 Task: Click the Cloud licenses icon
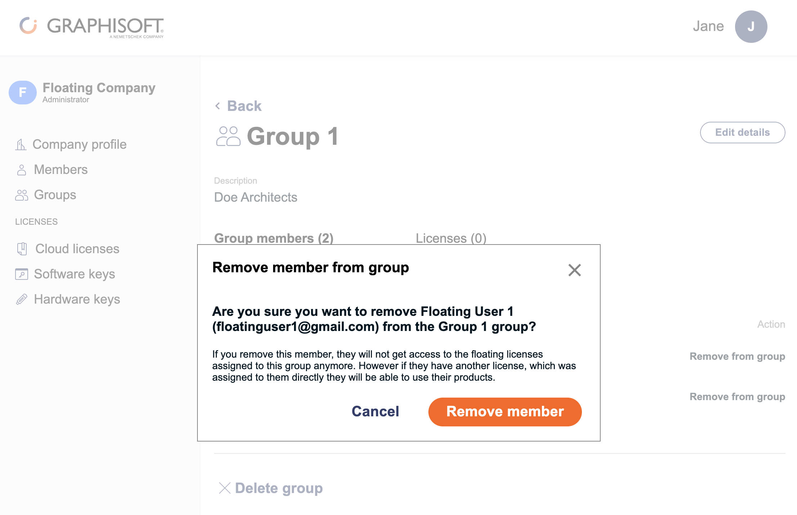pos(22,249)
